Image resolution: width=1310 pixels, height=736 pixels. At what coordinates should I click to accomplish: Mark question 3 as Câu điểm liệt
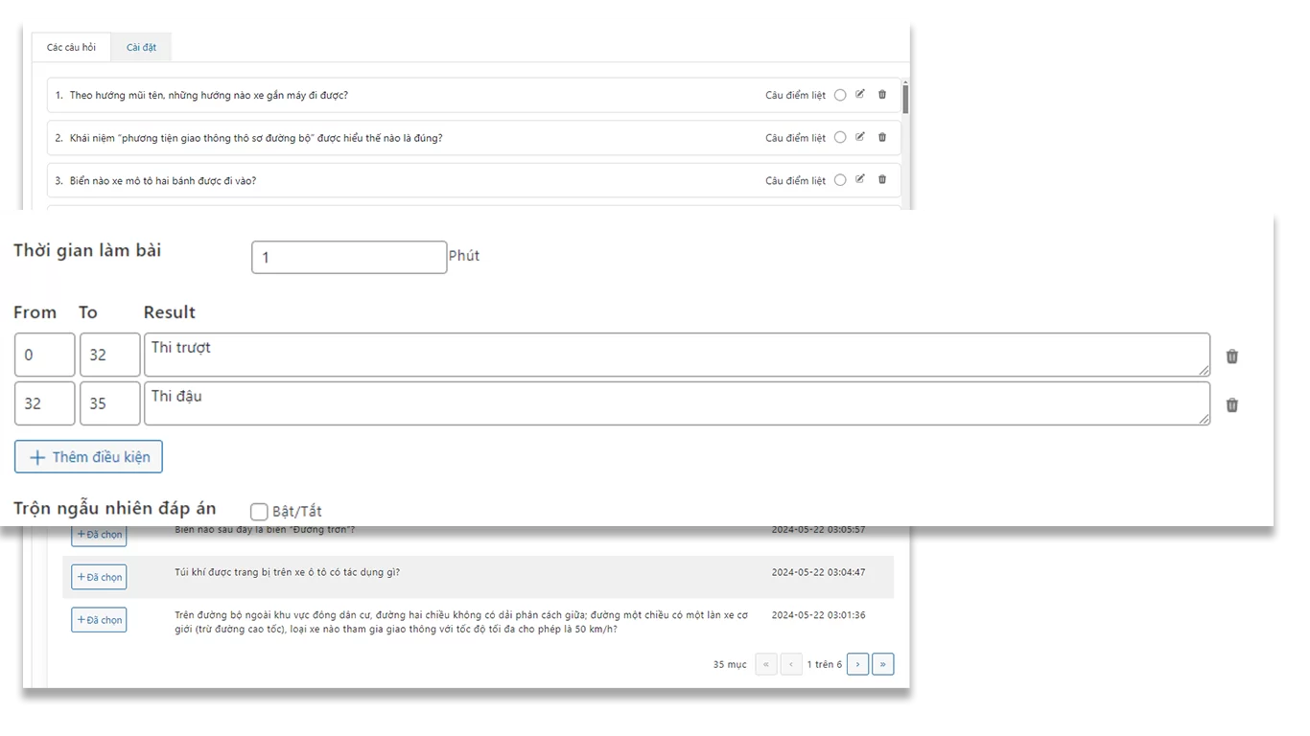click(x=840, y=180)
